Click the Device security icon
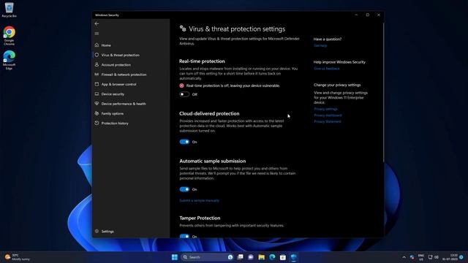Screen dimensions: 468x263 (x=97, y=94)
